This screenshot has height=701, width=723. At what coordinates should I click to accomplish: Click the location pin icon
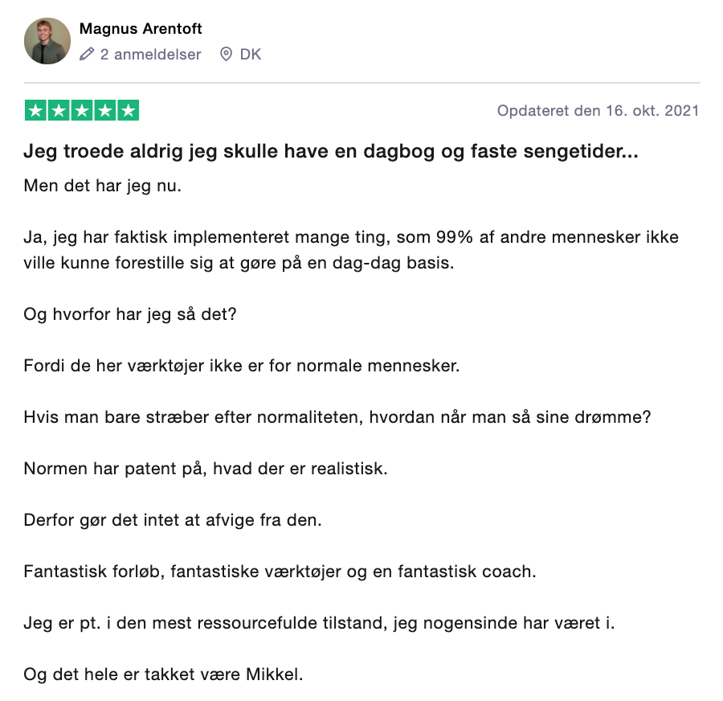pyautogui.click(x=226, y=55)
